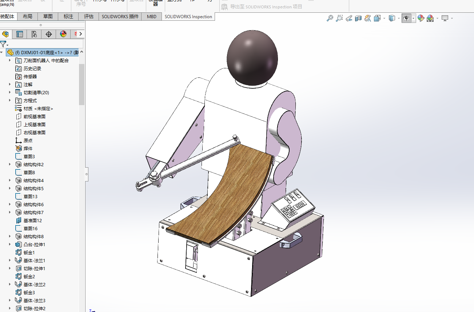Select 历史记录 in the feature tree
474x312 pixels.
[32, 68]
